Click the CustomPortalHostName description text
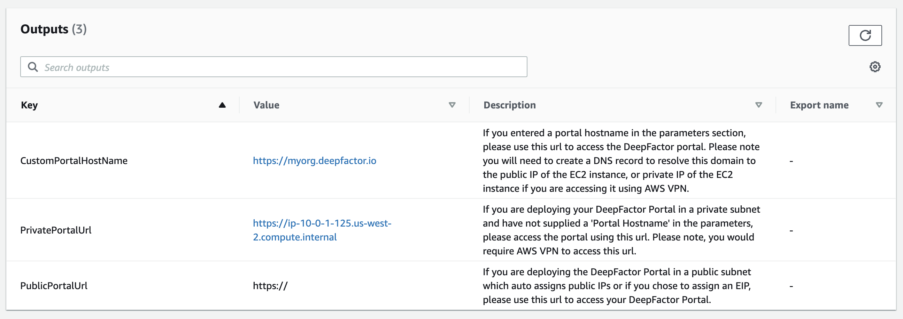 621,161
